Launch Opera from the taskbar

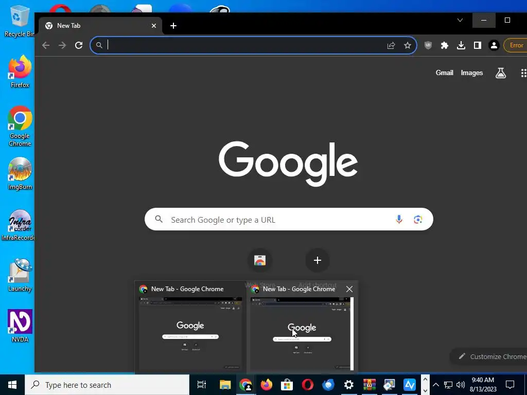click(x=308, y=385)
